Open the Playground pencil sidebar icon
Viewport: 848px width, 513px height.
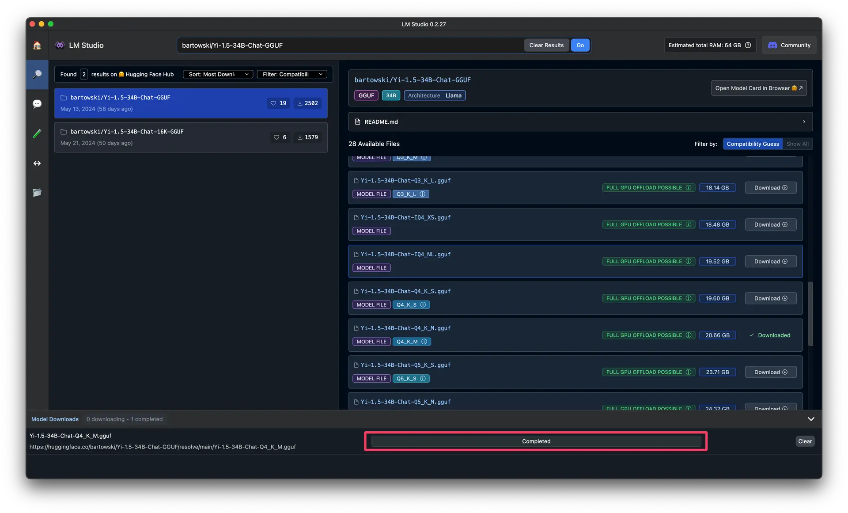(x=37, y=133)
